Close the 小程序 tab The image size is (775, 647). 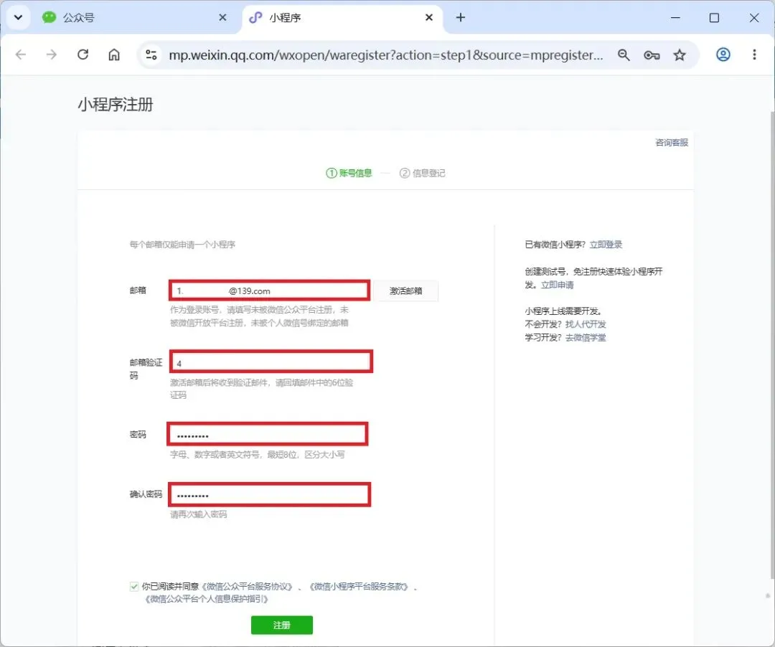click(x=429, y=18)
